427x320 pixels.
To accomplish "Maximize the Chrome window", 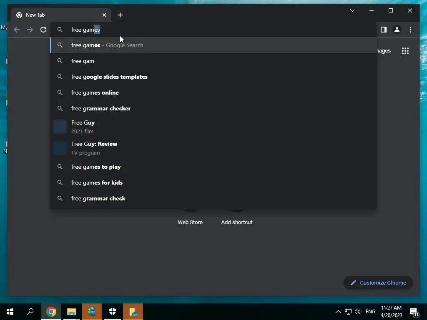I will pos(391,10).
